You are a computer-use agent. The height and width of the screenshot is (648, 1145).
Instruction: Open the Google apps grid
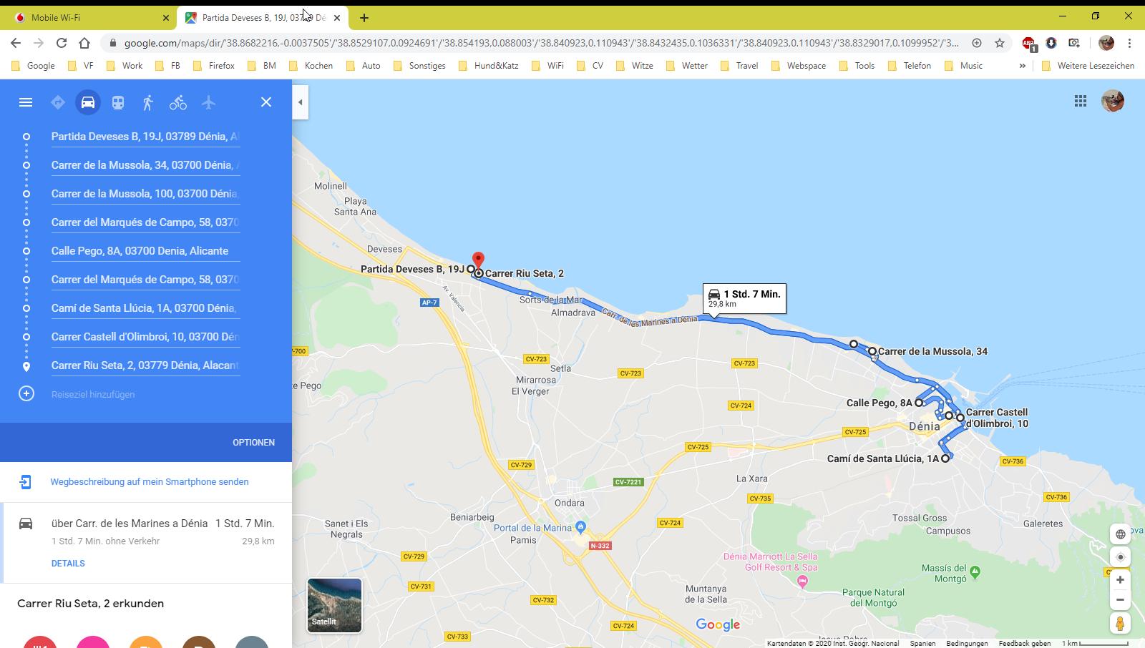1081,101
